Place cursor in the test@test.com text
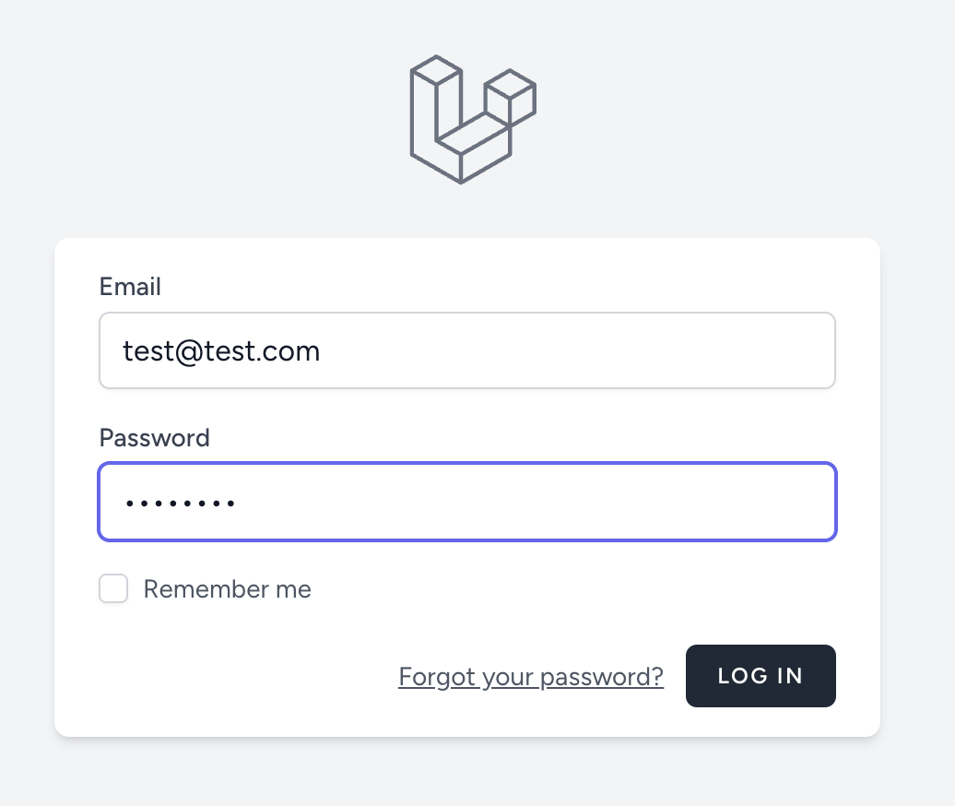 pos(221,351)
